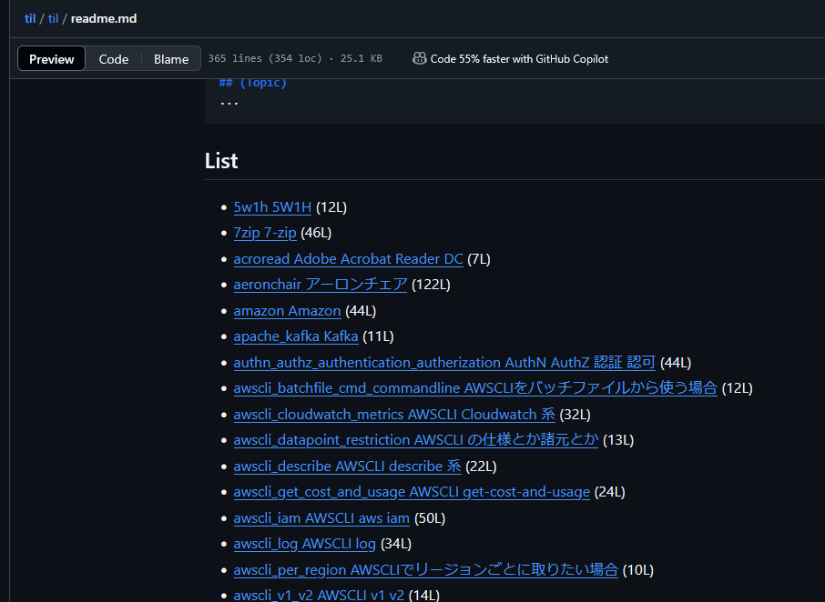
Task: Open the 'awscli_log AWSCLI log' link
Action: coord(305,544)
